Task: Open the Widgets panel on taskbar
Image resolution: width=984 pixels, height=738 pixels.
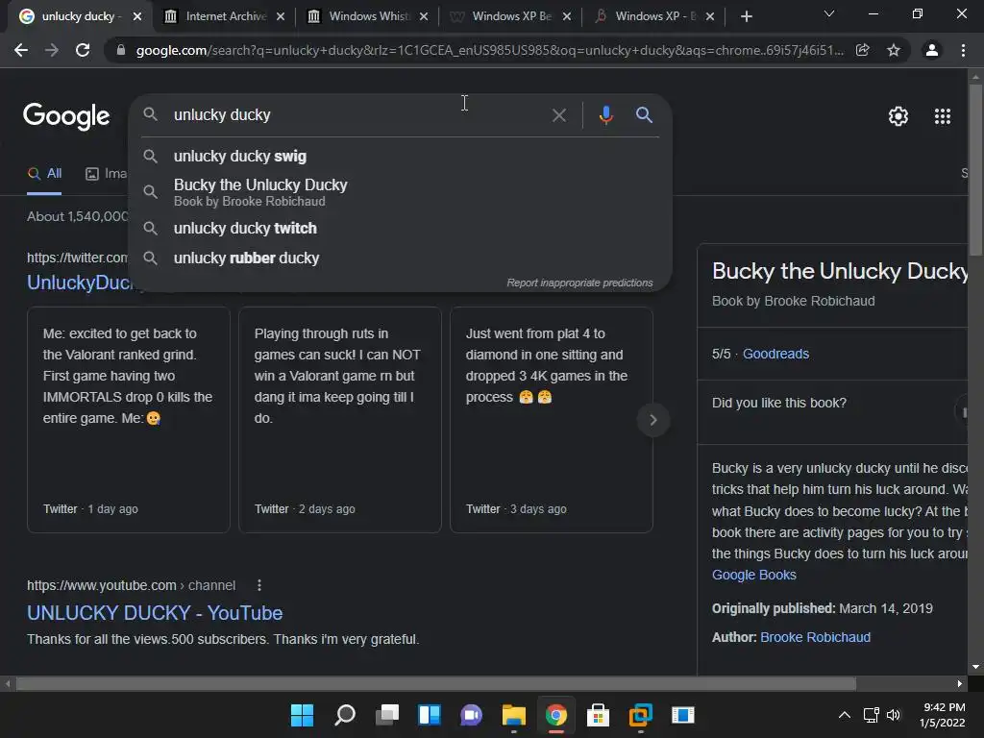Action: click(x=430, y=715)
